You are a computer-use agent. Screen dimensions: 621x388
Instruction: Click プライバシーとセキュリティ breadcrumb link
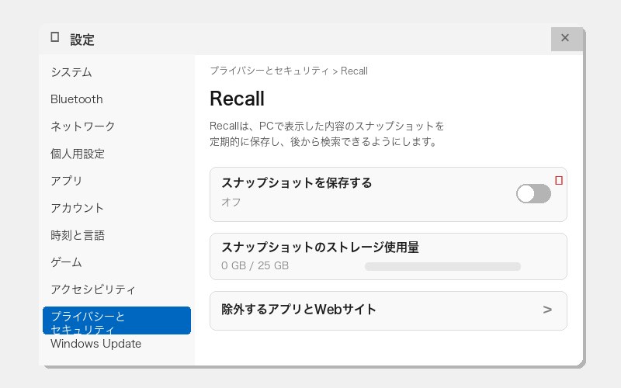tap(269, 71)
